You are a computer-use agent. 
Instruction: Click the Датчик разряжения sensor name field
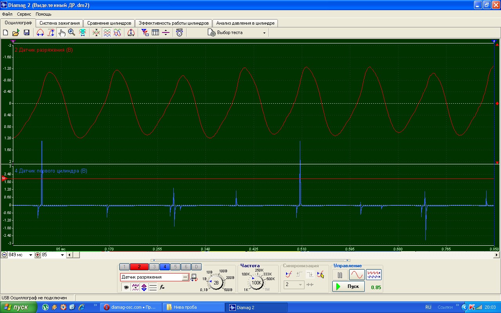pos(151,277)
